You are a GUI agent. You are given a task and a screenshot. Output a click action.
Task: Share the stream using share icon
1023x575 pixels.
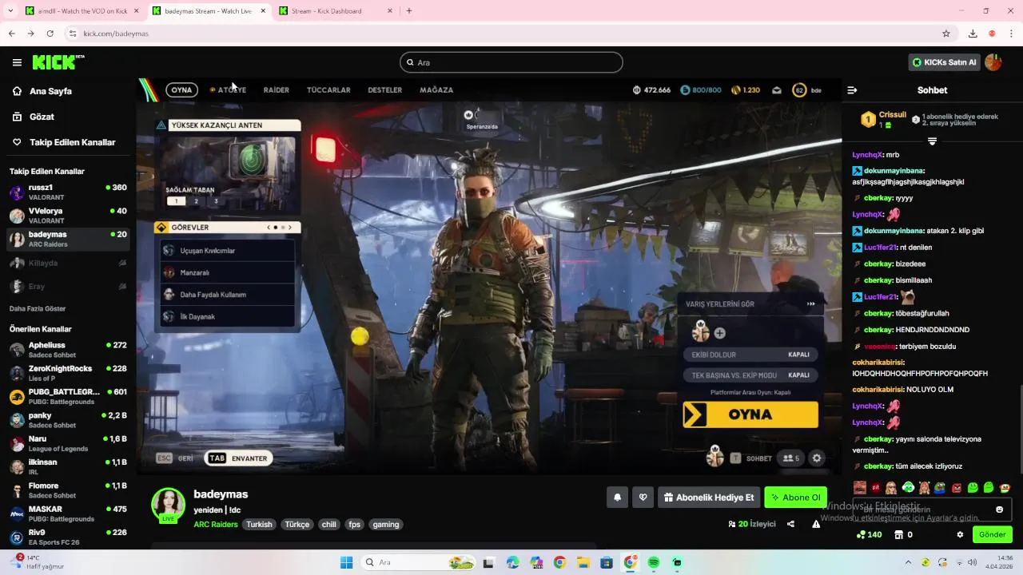tap(790, 524)
